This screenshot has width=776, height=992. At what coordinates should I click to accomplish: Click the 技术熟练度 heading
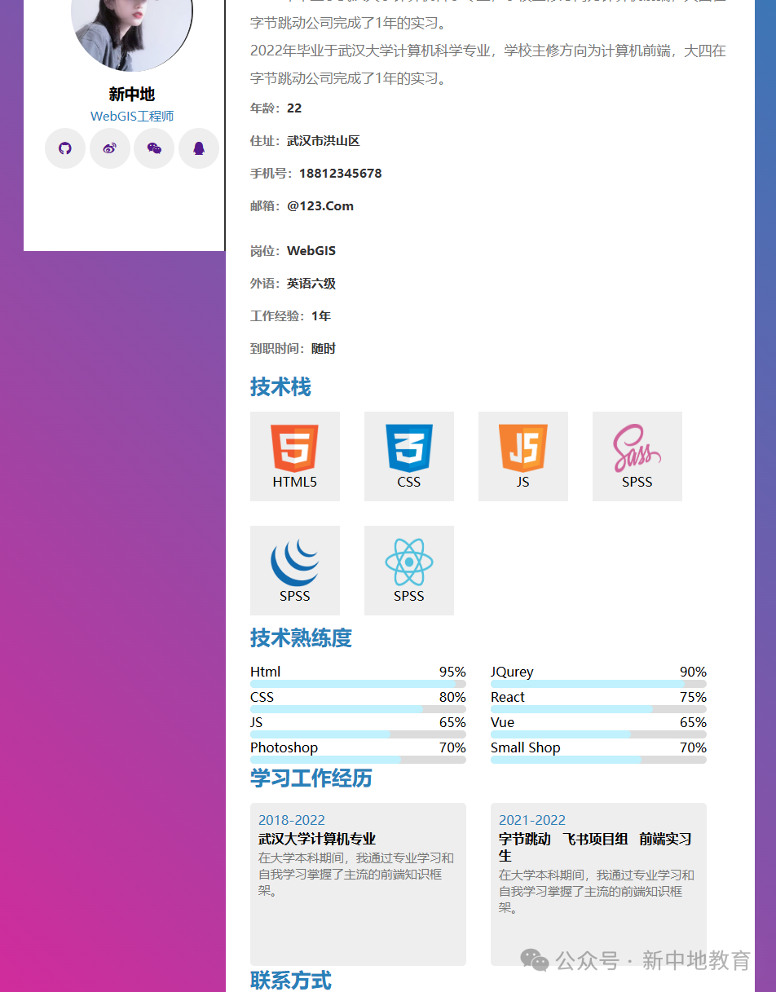point(301,638)
